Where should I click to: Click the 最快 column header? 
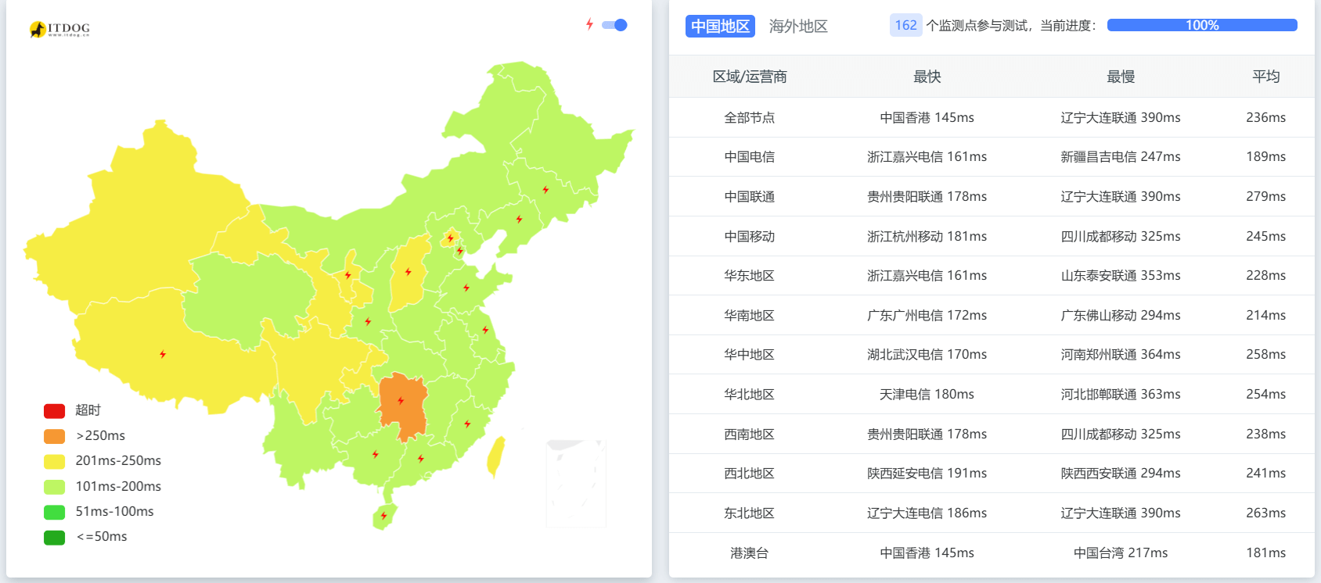coord(927,77)
